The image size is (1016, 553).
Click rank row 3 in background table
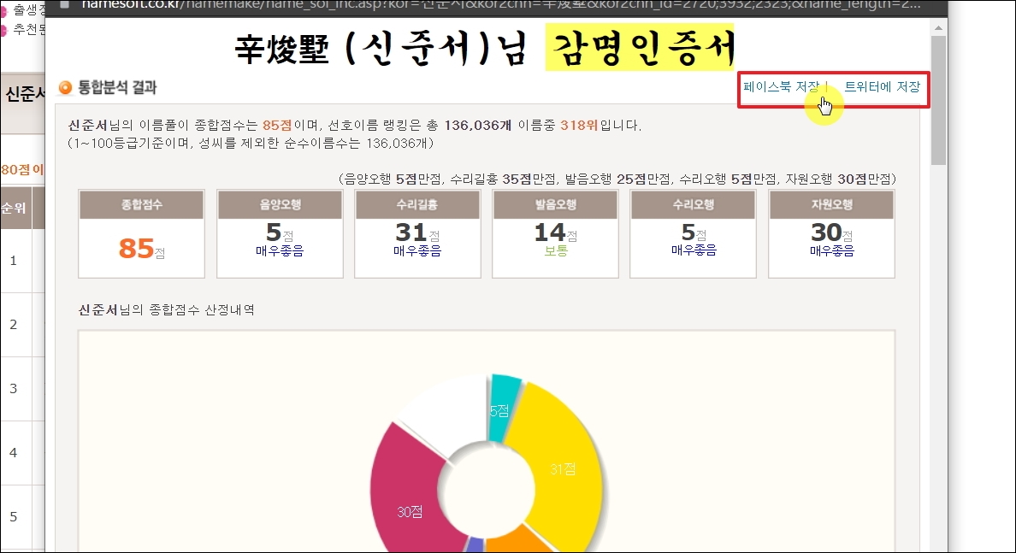click(22, 389)
